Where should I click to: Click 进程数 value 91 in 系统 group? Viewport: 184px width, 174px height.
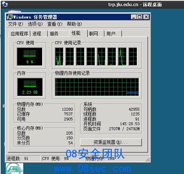tap(137, 119)
